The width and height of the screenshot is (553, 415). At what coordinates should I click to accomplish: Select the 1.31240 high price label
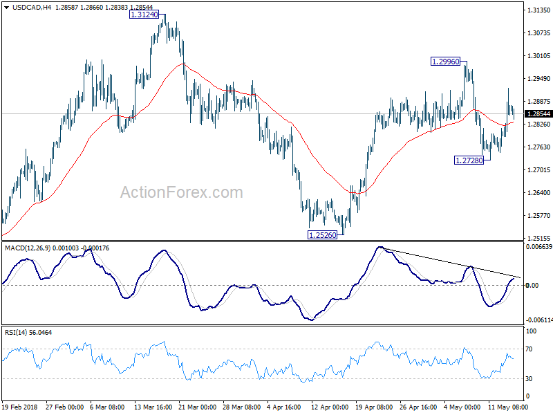tap(144, 15)
